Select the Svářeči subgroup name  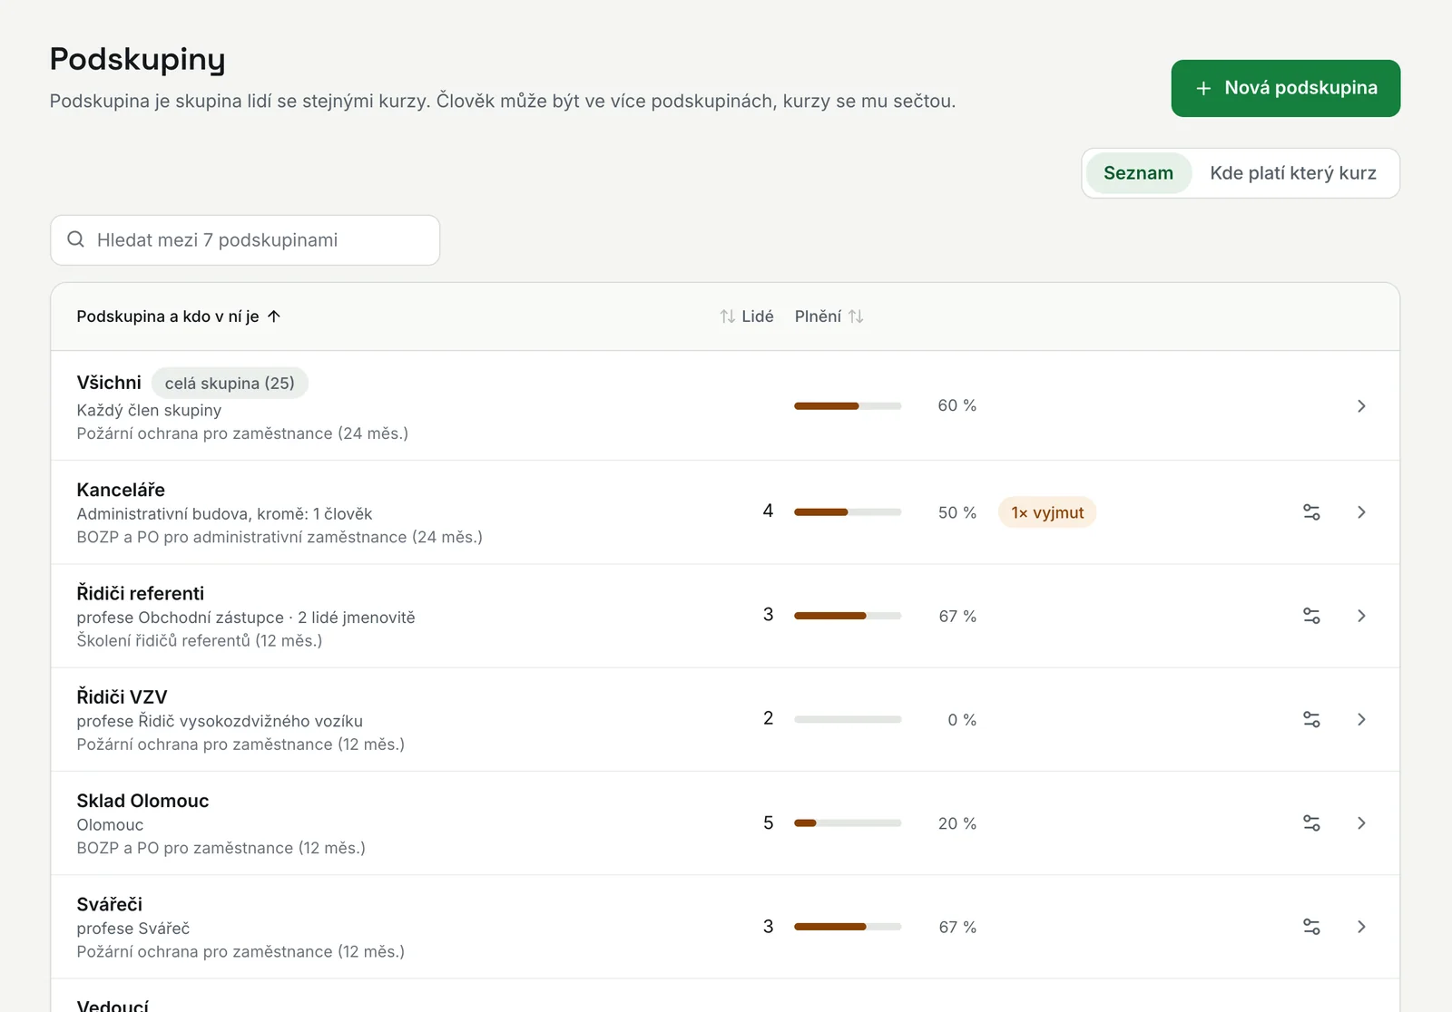(x=110, y=904)
